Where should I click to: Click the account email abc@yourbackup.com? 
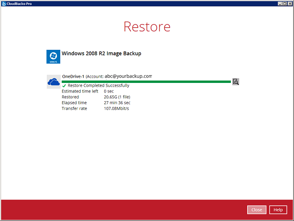tap(128, 76)
